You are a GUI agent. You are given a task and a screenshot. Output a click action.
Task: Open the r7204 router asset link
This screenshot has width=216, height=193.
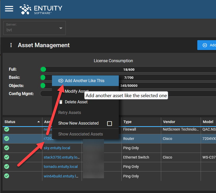coord(48,139)
